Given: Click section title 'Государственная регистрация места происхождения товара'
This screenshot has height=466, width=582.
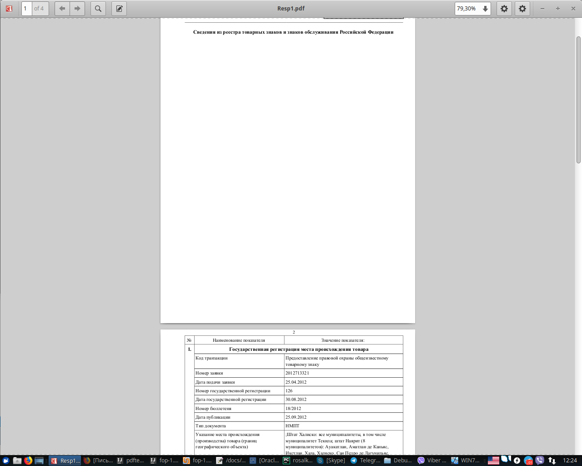Looking at the screenshot, I should [x=299, y=349].
